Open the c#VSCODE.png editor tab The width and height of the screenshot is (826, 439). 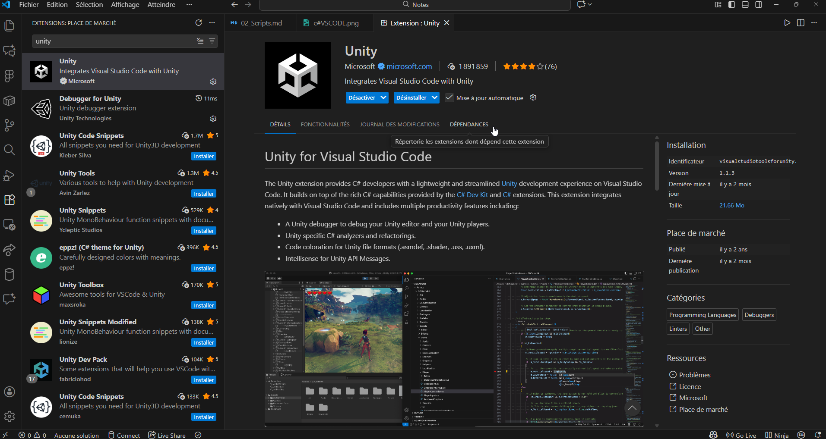pyautogui.click(x=335, y=23)
